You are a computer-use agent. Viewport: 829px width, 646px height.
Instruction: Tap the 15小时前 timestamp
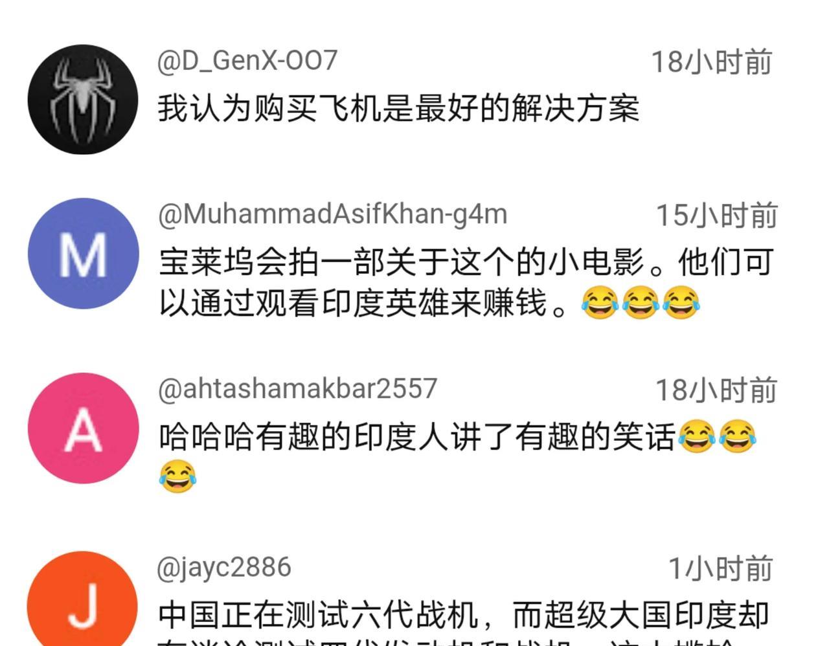(716, 216)
